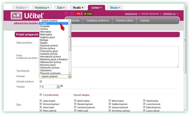Switch to the Škola tab

pyautogui.click(x=115, y=8)
